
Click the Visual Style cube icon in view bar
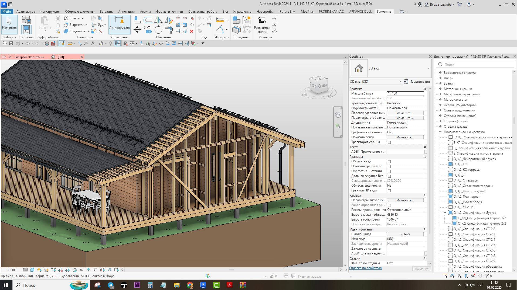32,270
